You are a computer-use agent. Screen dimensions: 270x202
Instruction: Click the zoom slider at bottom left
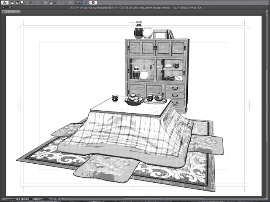coord(8,199)
